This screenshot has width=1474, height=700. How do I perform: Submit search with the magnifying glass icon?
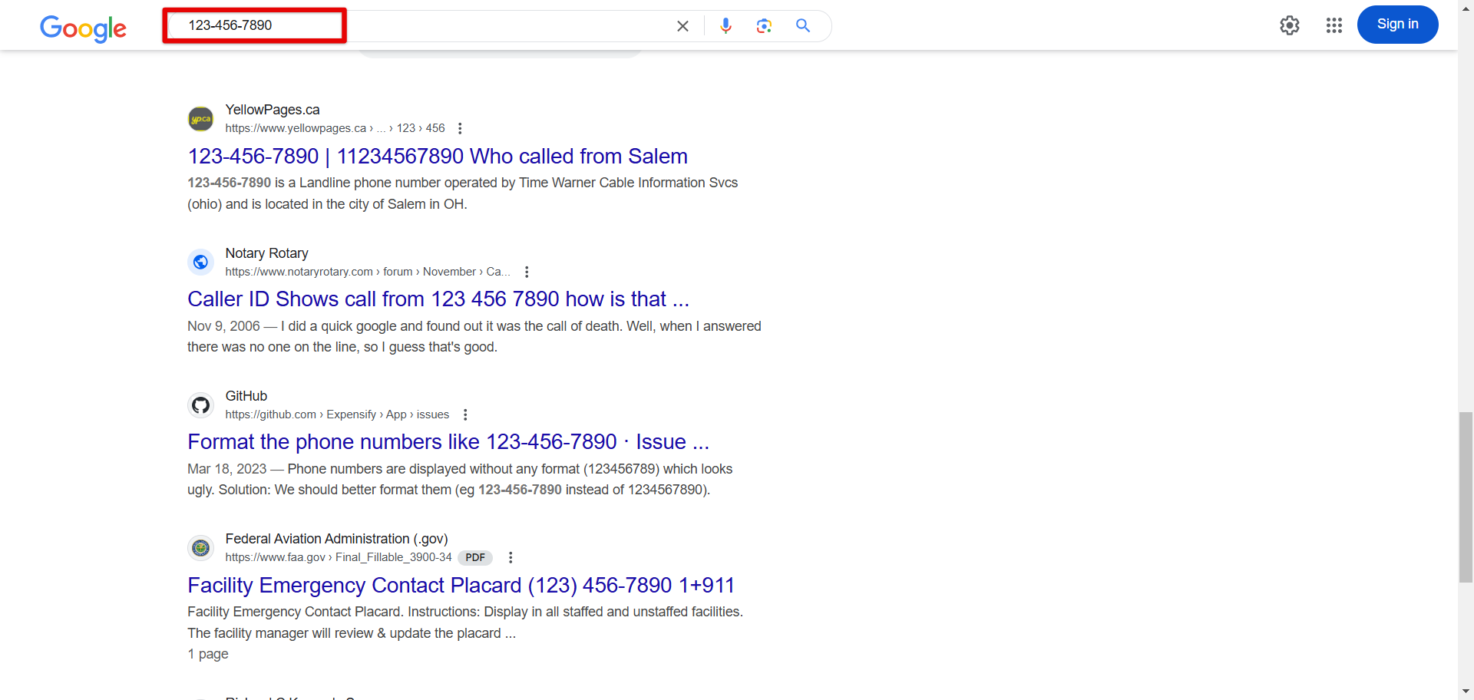coord(803,26)
